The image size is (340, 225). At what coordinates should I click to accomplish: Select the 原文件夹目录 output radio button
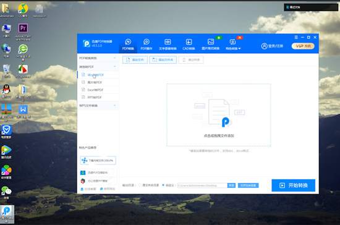click(140, 185)
